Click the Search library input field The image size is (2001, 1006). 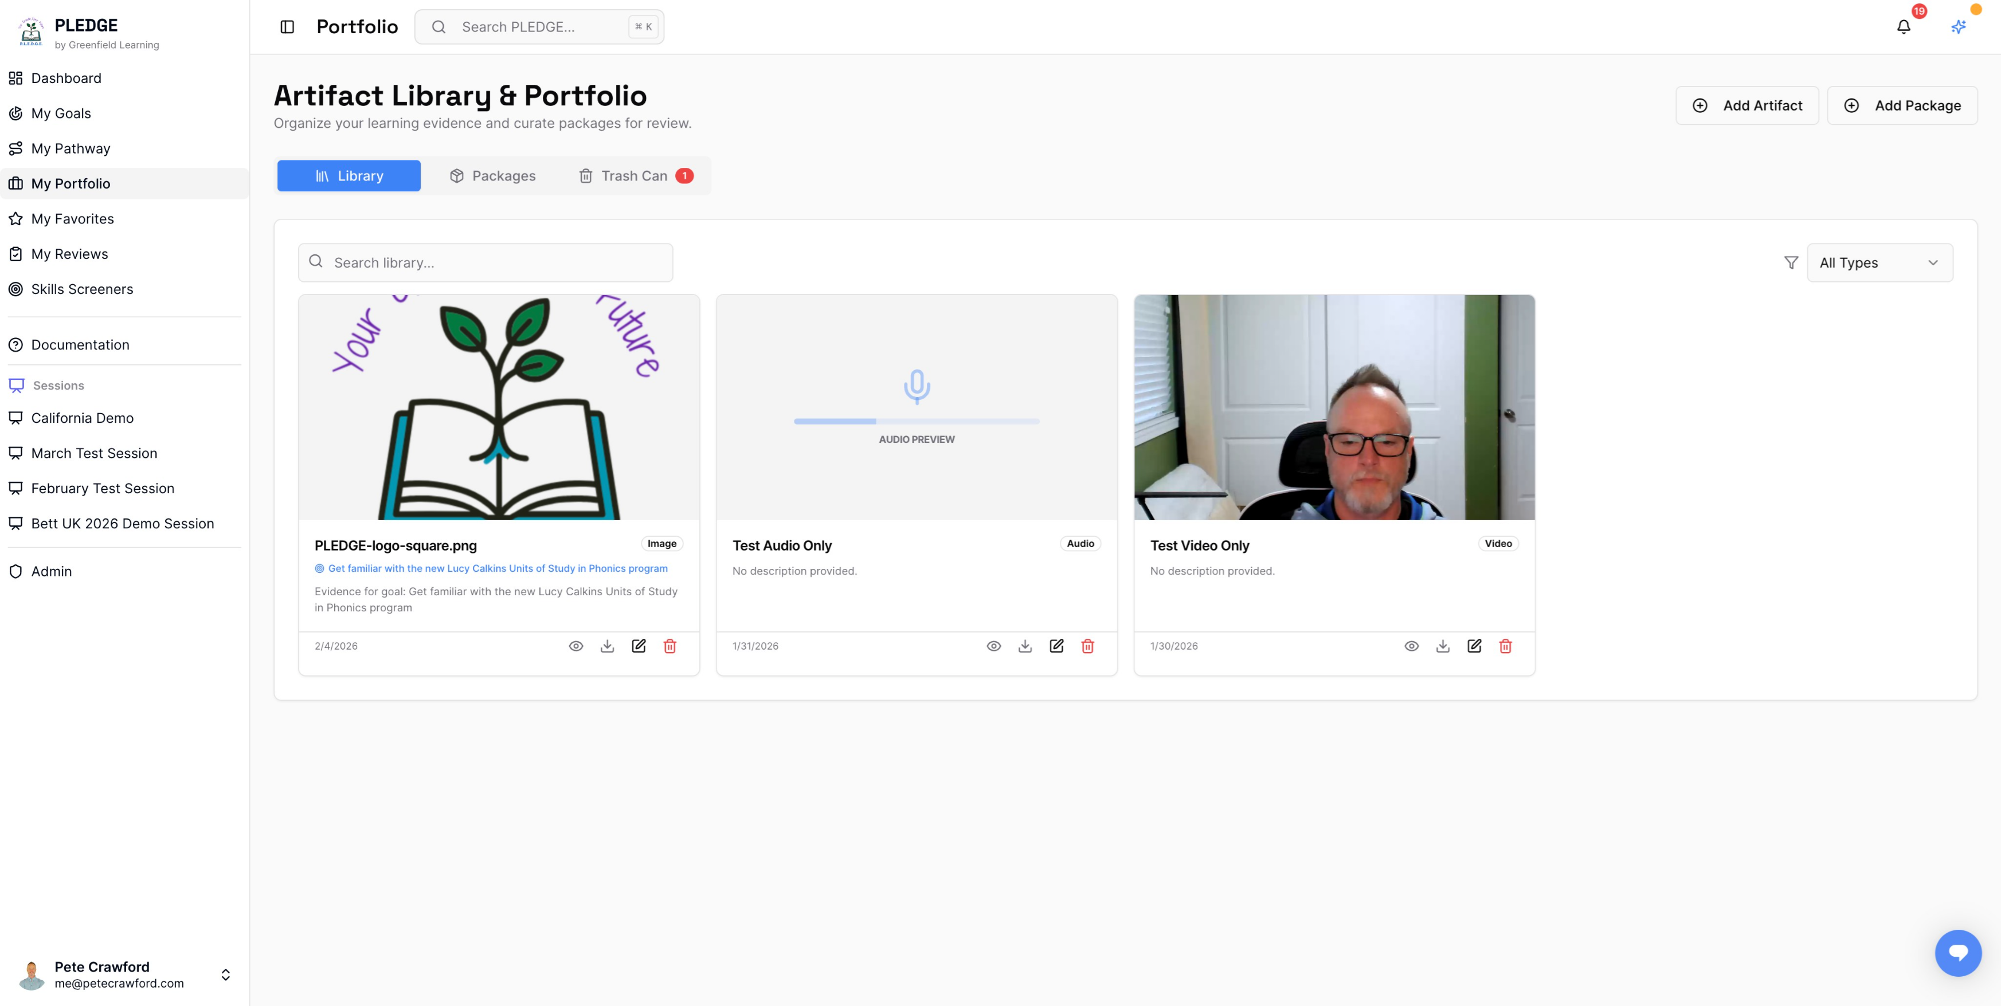click(485, 262)
